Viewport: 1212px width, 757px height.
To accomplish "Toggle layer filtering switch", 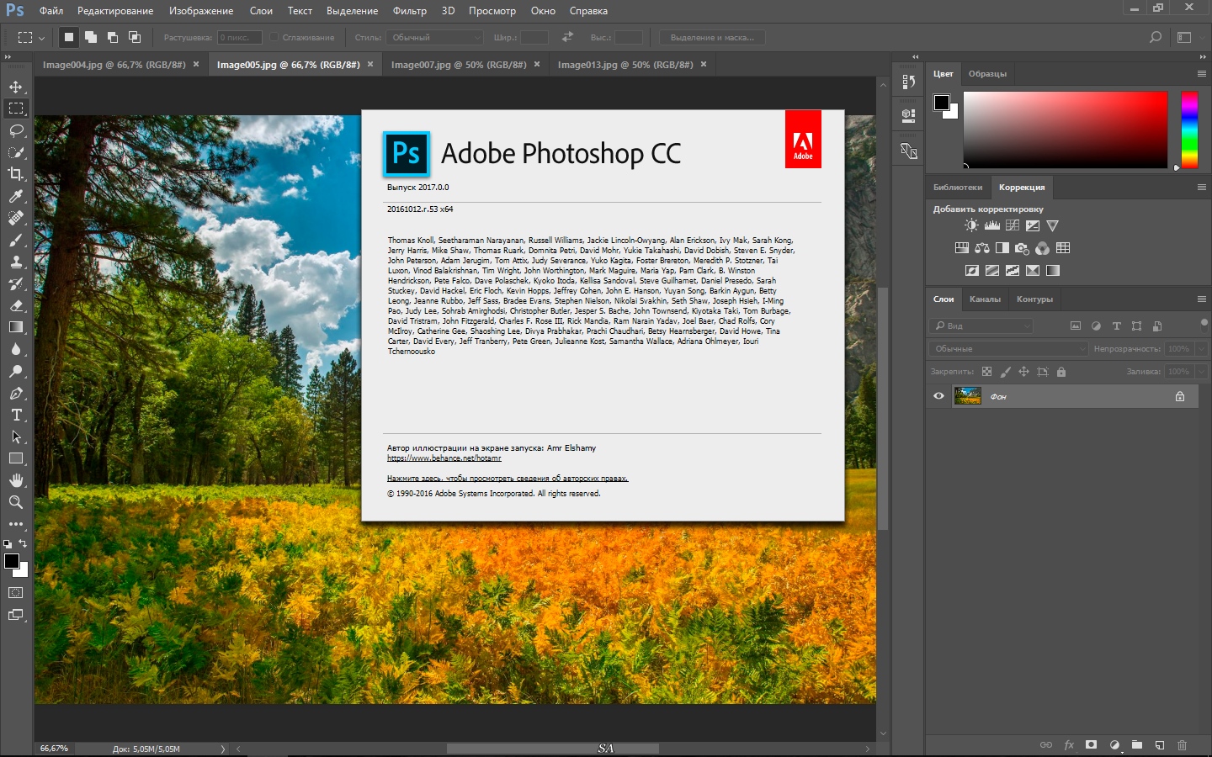I will point(1204,323).
